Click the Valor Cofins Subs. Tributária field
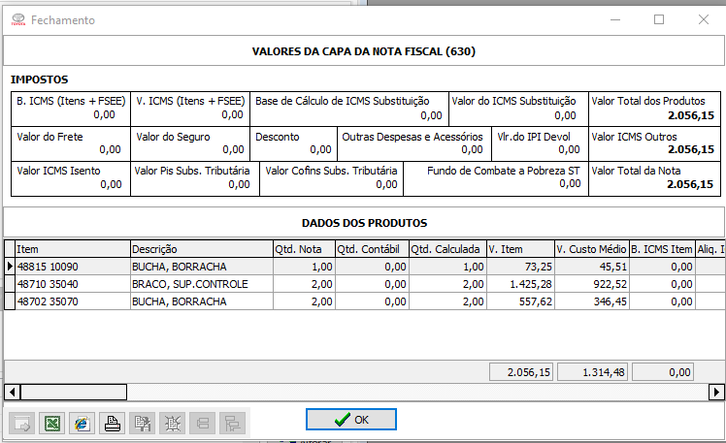Screen dimensions: 726x443 [332, 178]
